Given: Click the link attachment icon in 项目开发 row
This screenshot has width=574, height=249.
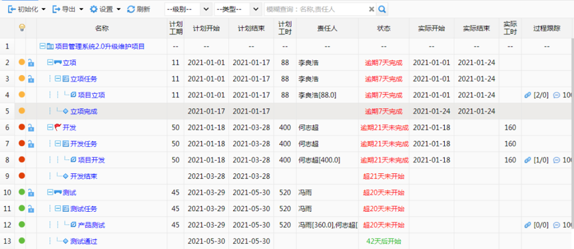Looking at the screenshot, I should [527, 160].
